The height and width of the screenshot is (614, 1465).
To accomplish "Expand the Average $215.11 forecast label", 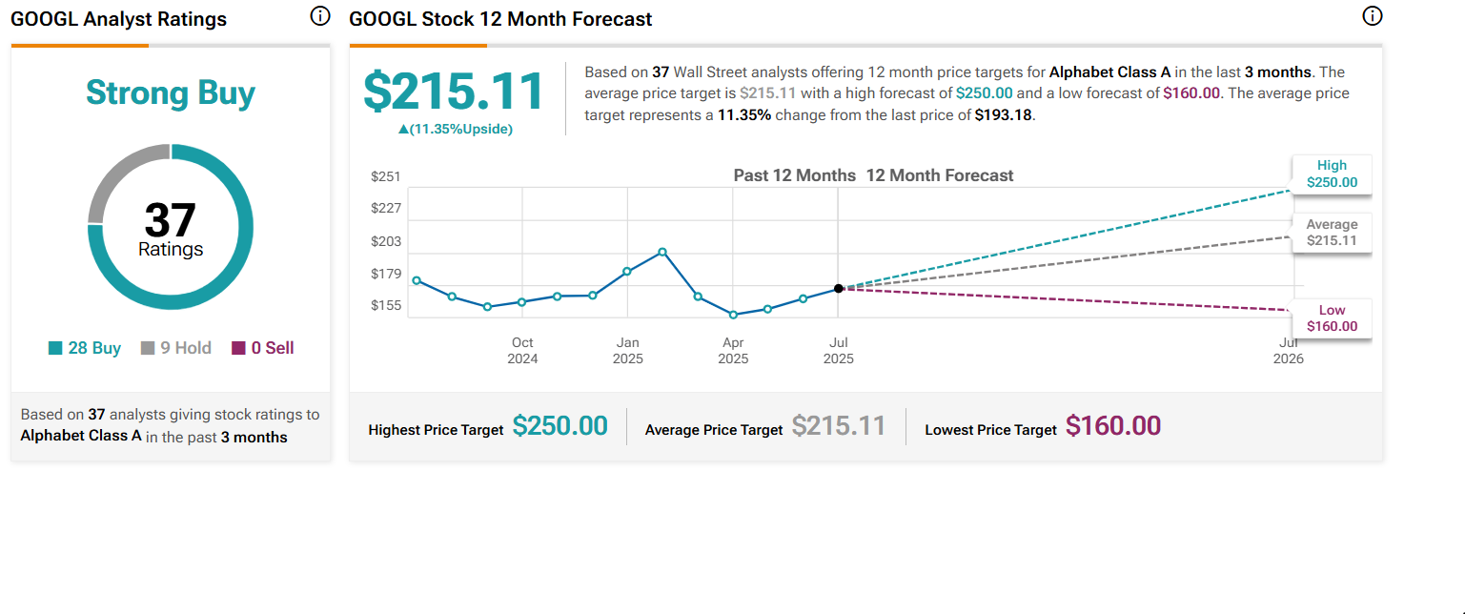I will click(1331, 233).
